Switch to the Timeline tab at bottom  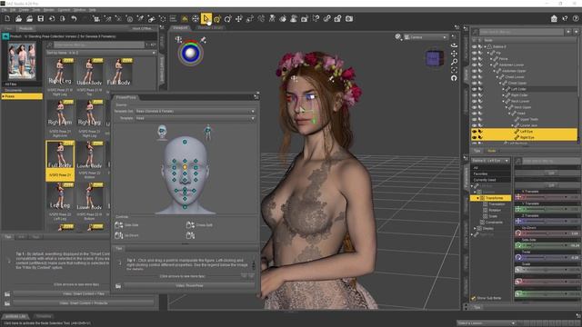(x=44, y=316)
